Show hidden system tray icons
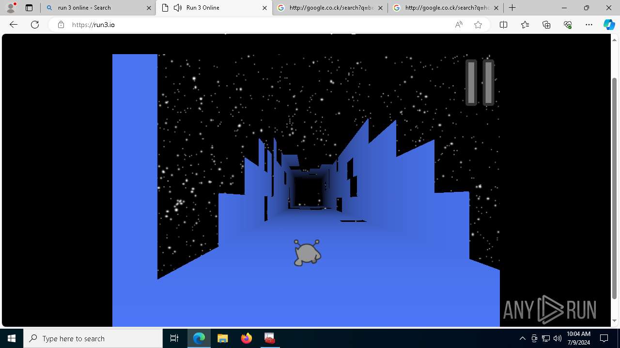The height and width of the screenshot is (348, 620). [x=522, y=338]
